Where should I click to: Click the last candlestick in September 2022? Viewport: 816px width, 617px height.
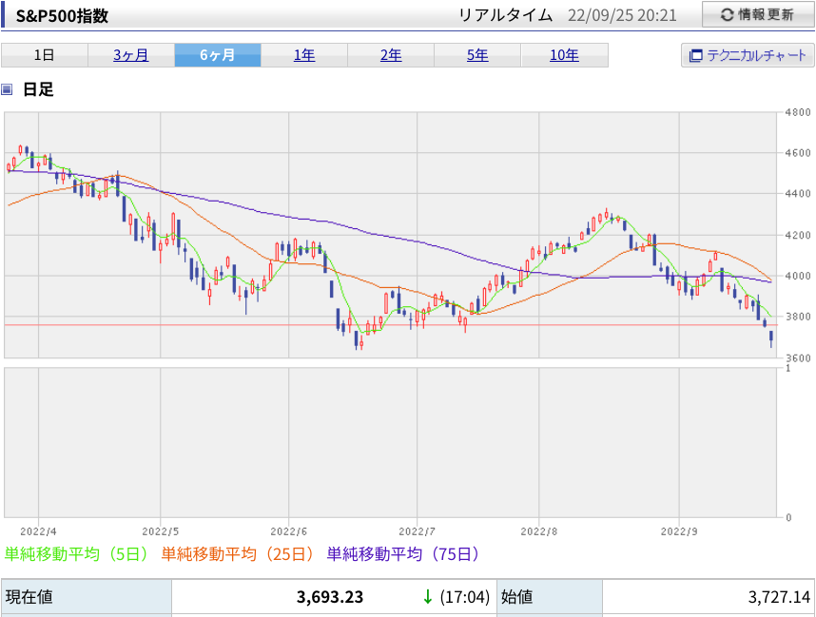(771, 338)
